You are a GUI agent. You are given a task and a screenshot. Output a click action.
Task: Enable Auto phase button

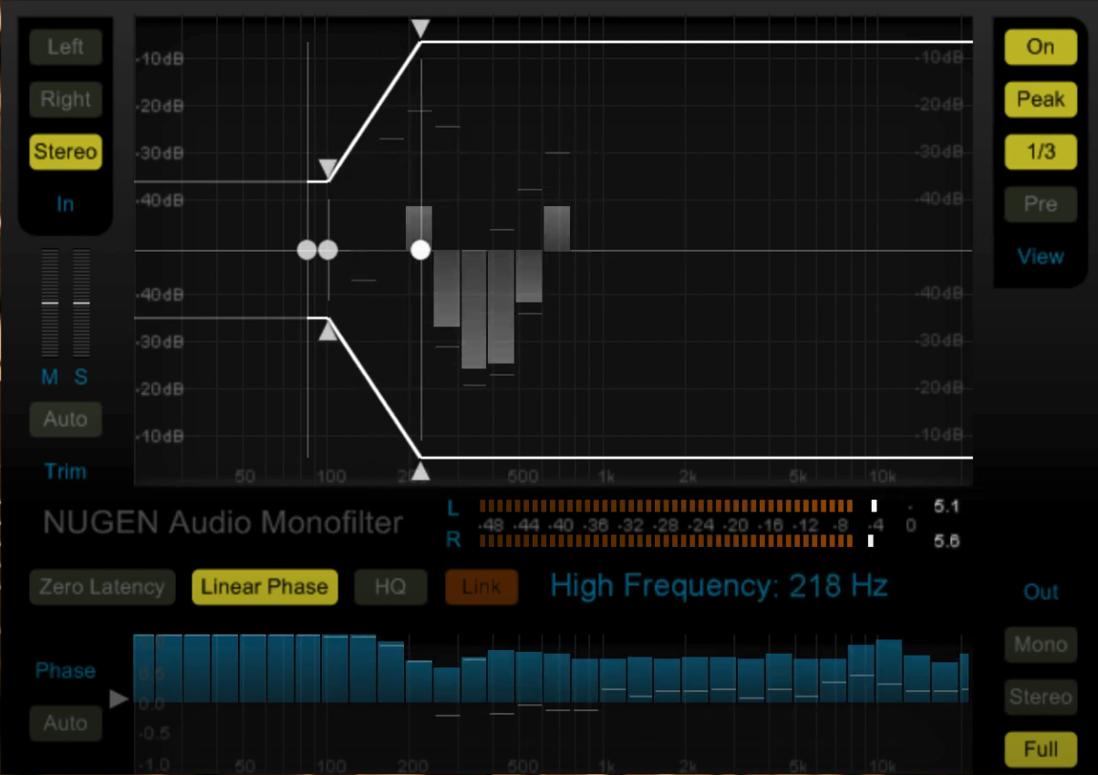[65, 723]
